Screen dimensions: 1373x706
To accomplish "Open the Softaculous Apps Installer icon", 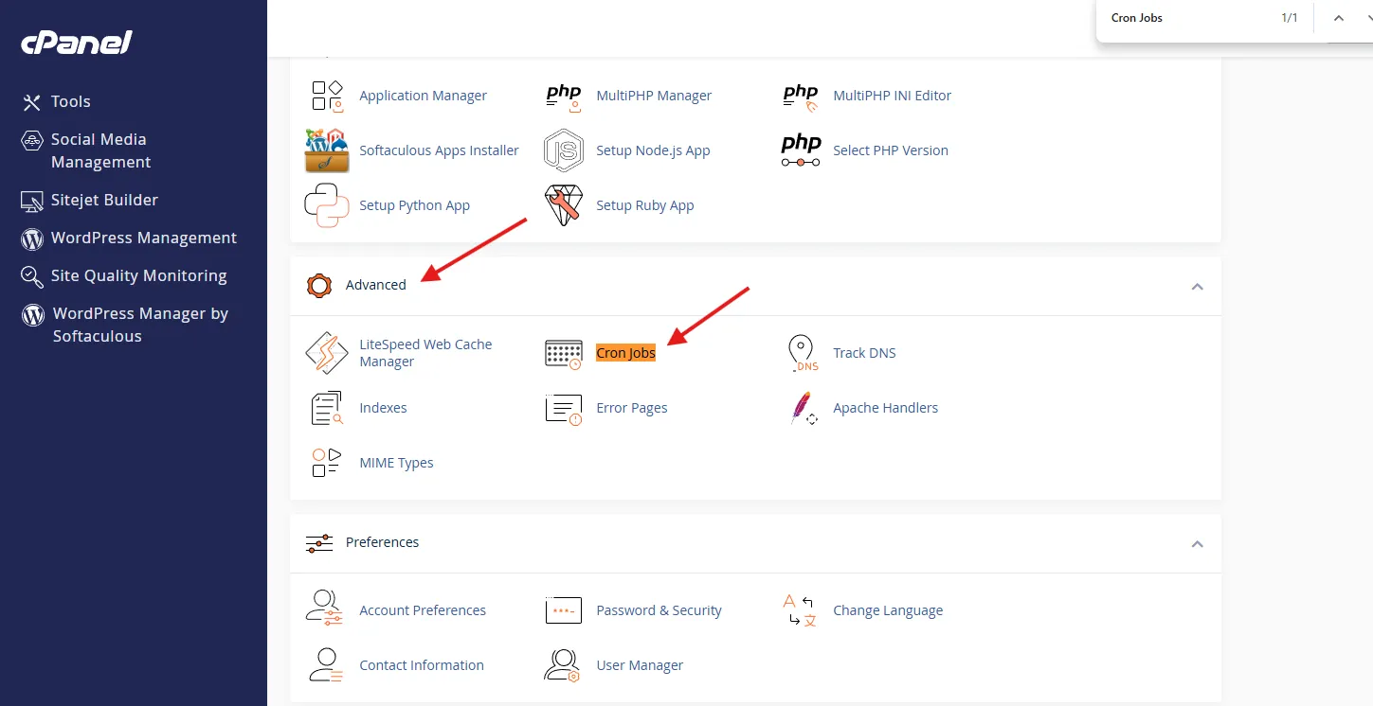I will tap(327, 150).
